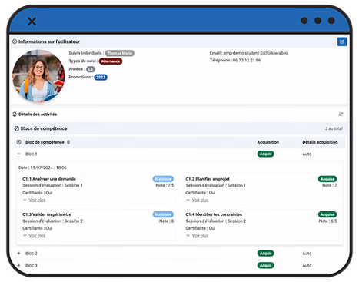Click the Acquis badge in Bloc 1 row

[x=265, y=154]
